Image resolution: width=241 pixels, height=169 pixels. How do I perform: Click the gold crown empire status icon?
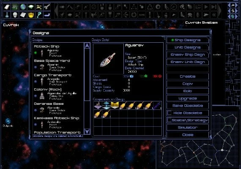31,15
